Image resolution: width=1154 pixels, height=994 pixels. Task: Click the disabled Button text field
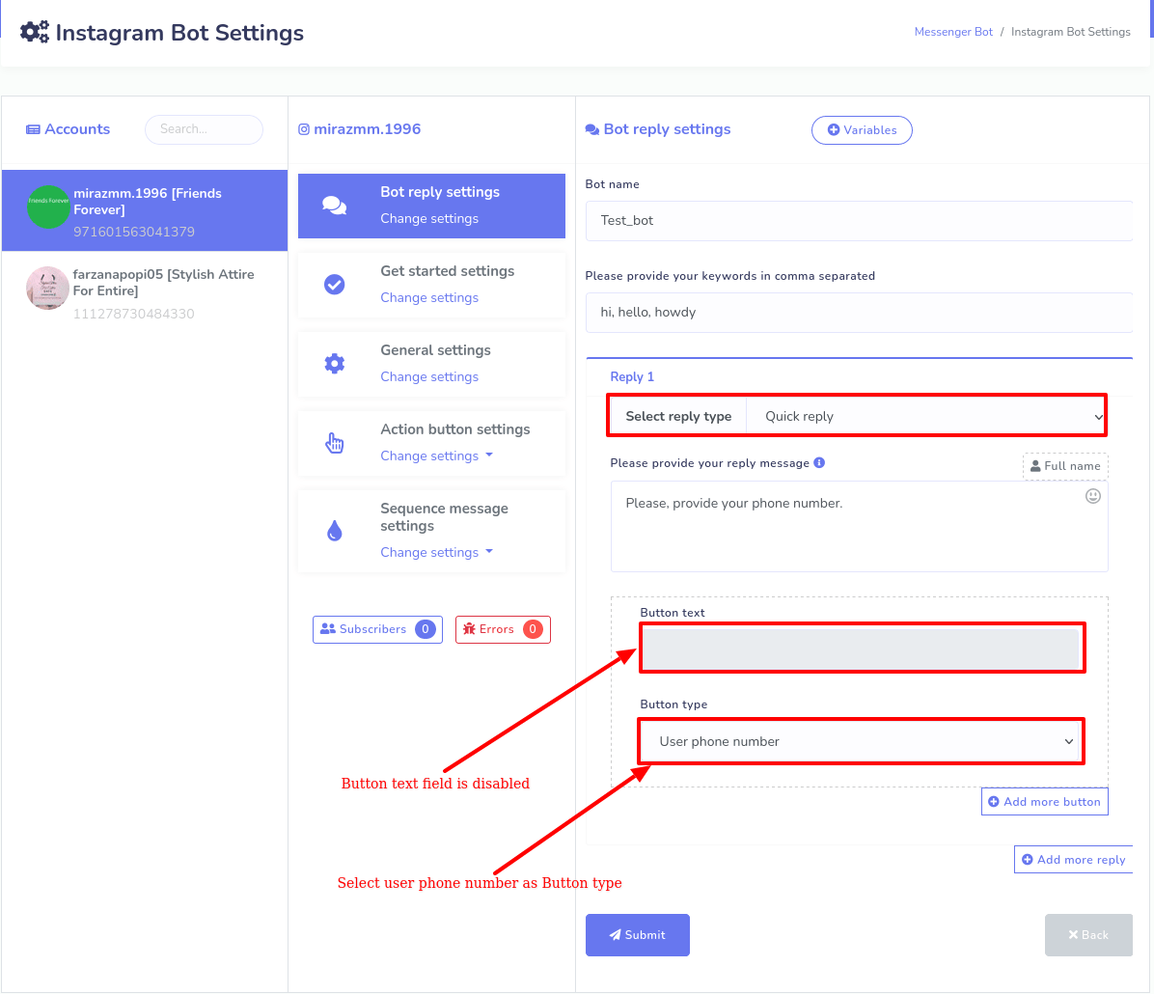tap(860, 648)
